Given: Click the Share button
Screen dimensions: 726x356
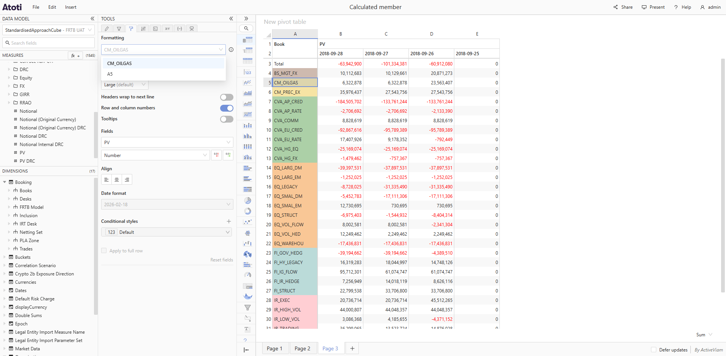Looking at the screenshot, I should coord(623,7).
